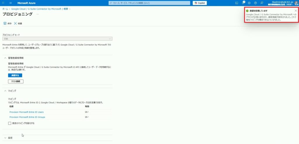Click the テスト接続 button
This screenshot has height=144, width=299.
(15, 81)
